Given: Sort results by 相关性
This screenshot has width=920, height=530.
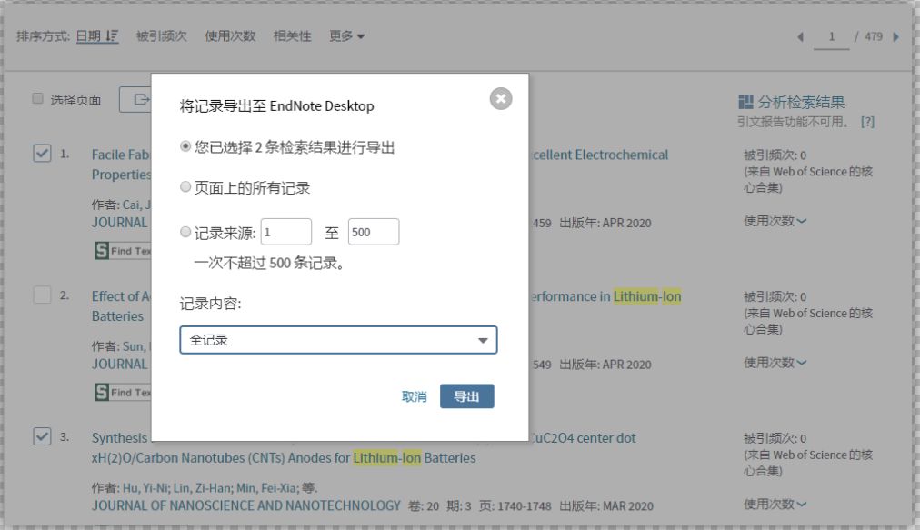Looking at the screenshot, I should tap(292, 36).
